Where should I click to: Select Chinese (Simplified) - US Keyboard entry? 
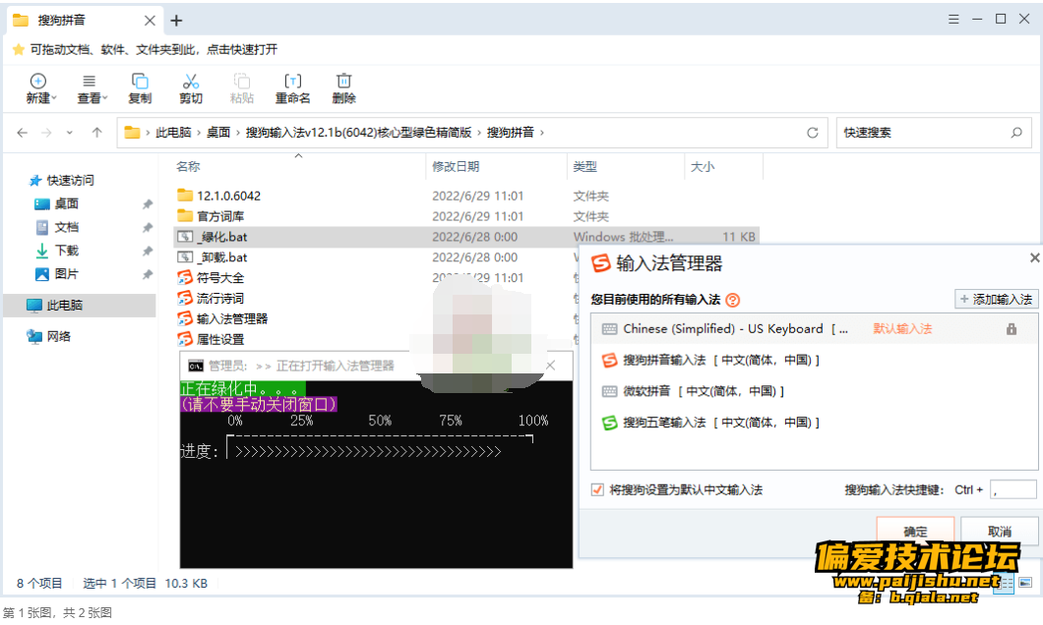814,329
